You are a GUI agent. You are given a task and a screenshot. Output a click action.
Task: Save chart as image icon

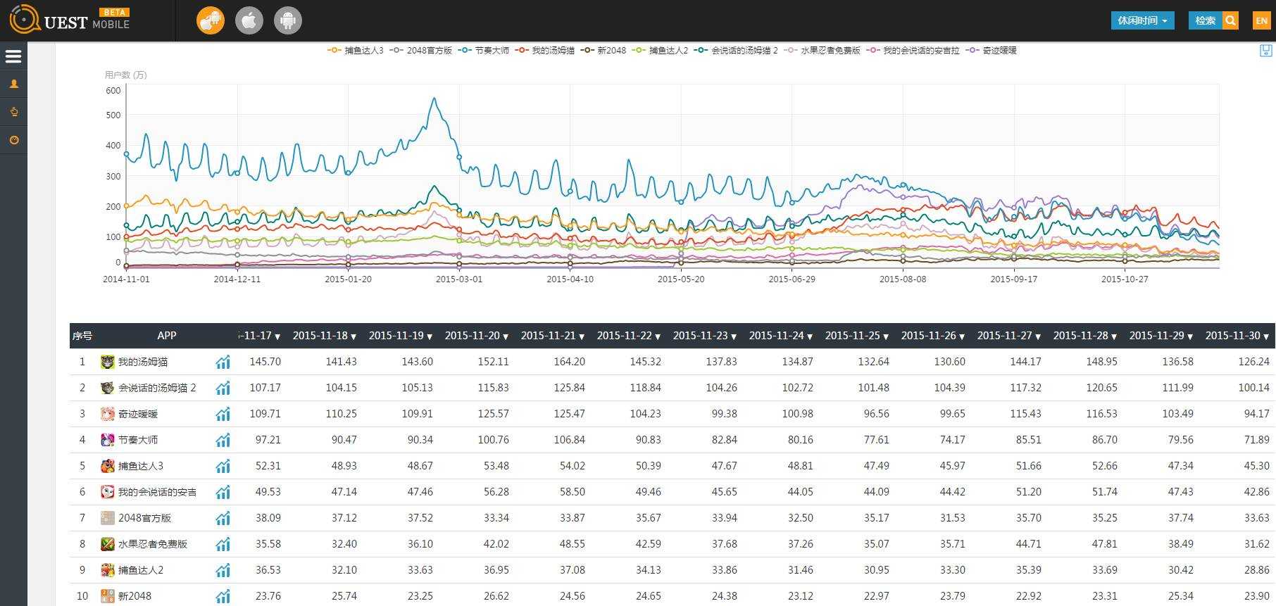[x=1265, y=51]
